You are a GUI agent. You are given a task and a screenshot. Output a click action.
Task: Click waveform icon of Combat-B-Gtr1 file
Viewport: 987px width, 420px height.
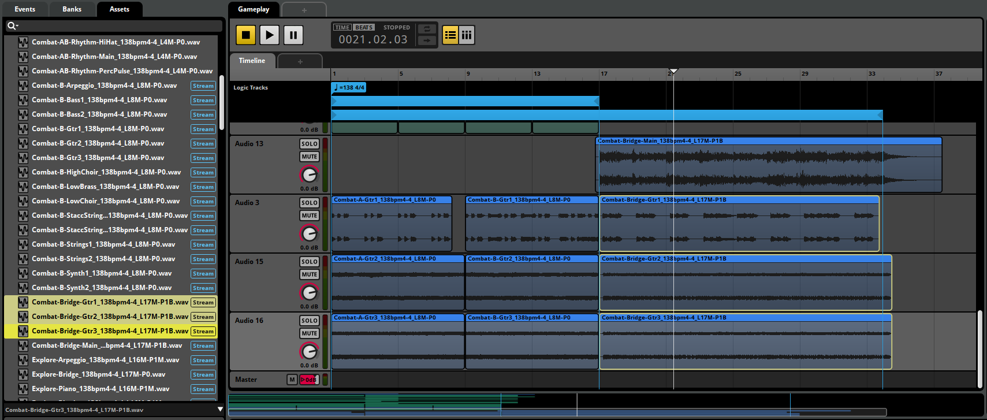click(23, 129)
